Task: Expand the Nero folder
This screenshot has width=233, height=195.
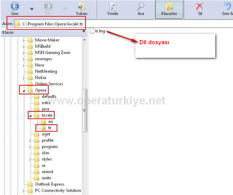Action: (x=24, y=65)
